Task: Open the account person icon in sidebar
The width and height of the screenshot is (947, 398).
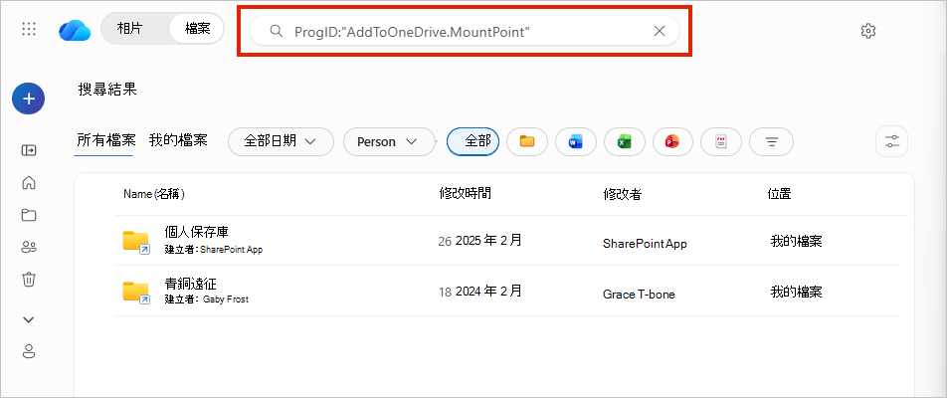Action: [29, 351]
